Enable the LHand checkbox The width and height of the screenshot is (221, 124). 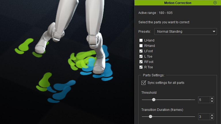(x=141, y=40)
